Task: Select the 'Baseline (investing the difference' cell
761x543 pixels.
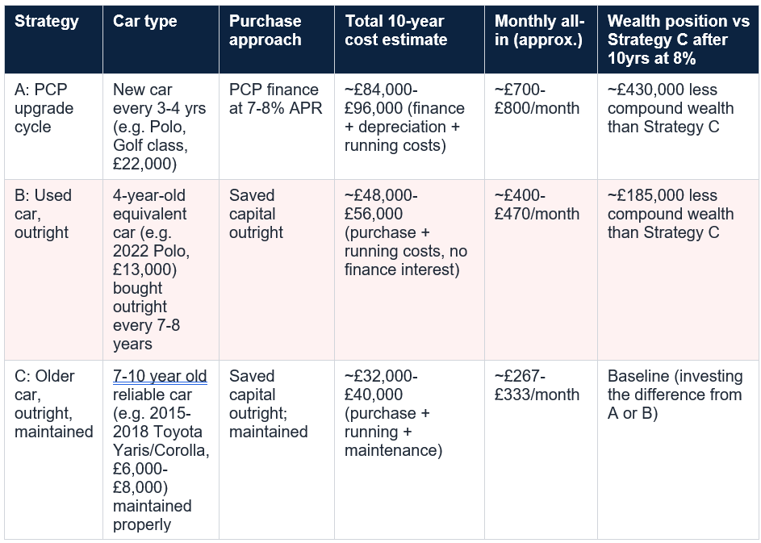Action: 678,449
